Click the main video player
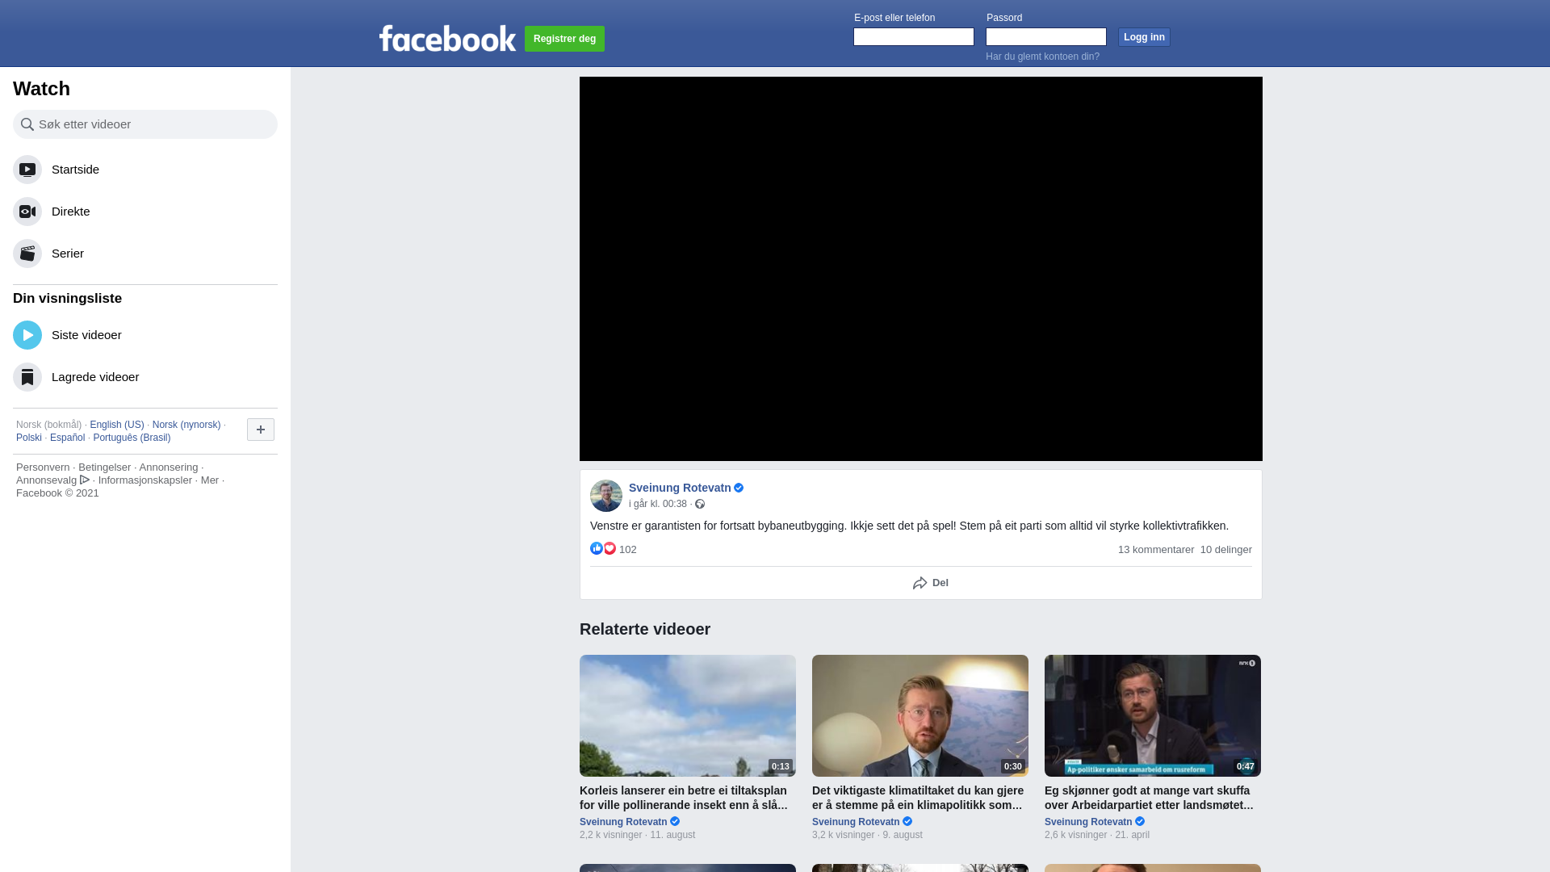Viewport: 1550px width, 872px height. 921,269
